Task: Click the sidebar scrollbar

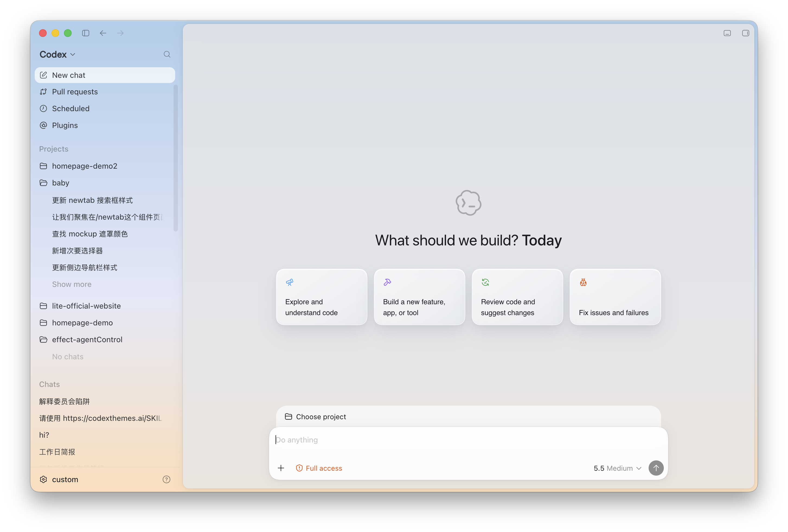Action: pyautogui.click(x=176, y=158)
